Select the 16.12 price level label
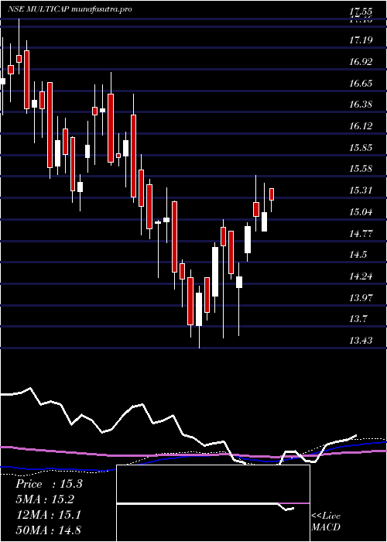Viewport: 387px width, 542px height. (361, 125)
